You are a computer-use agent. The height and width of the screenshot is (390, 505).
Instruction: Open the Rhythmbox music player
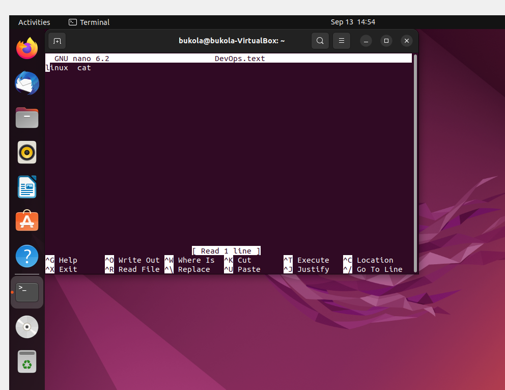click(26, 152)
